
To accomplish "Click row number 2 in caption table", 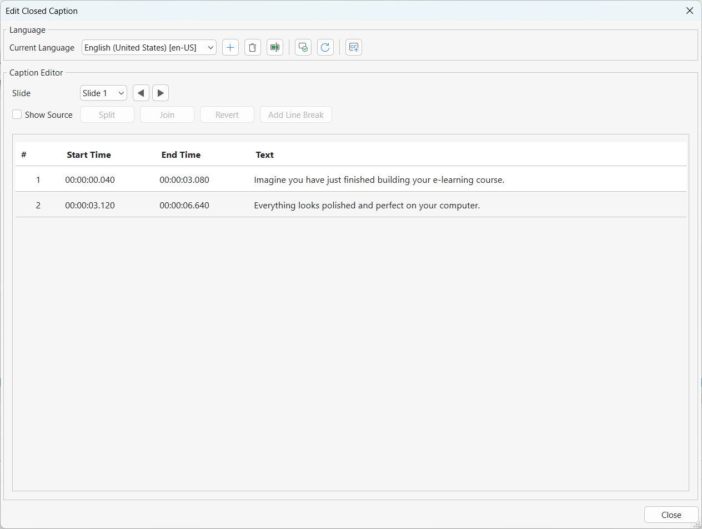I will pyautogui.click(x=38, y=205).
